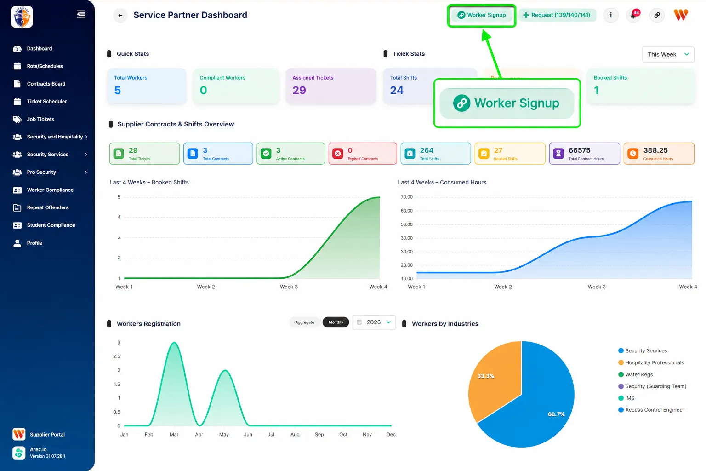706x471 pixels.
Task: Click the Worker Signup button
Action: tap(482, 15)
